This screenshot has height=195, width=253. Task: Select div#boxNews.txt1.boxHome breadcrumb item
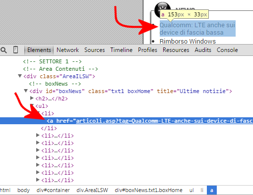click(x=148, y=190)
